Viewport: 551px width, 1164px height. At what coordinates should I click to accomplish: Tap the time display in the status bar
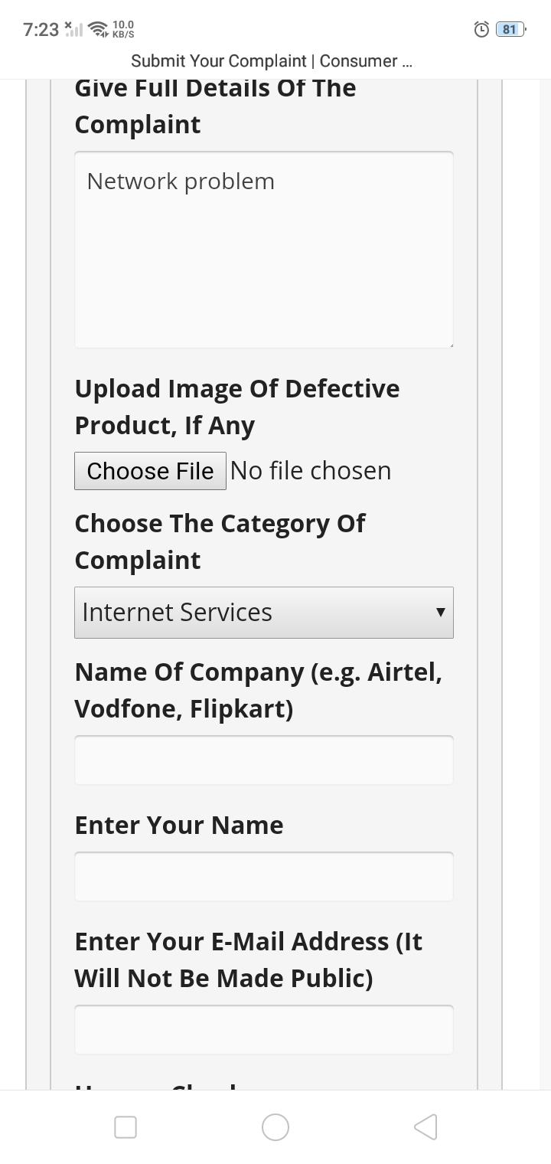coord(41,30)
